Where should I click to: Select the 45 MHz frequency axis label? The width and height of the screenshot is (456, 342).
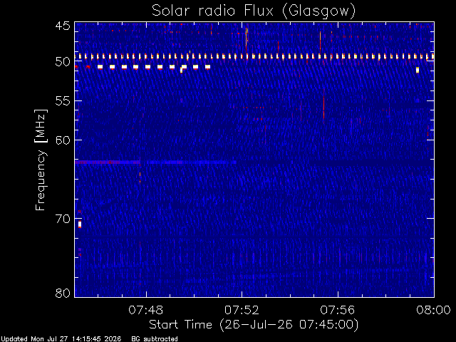tap(63, 26)
